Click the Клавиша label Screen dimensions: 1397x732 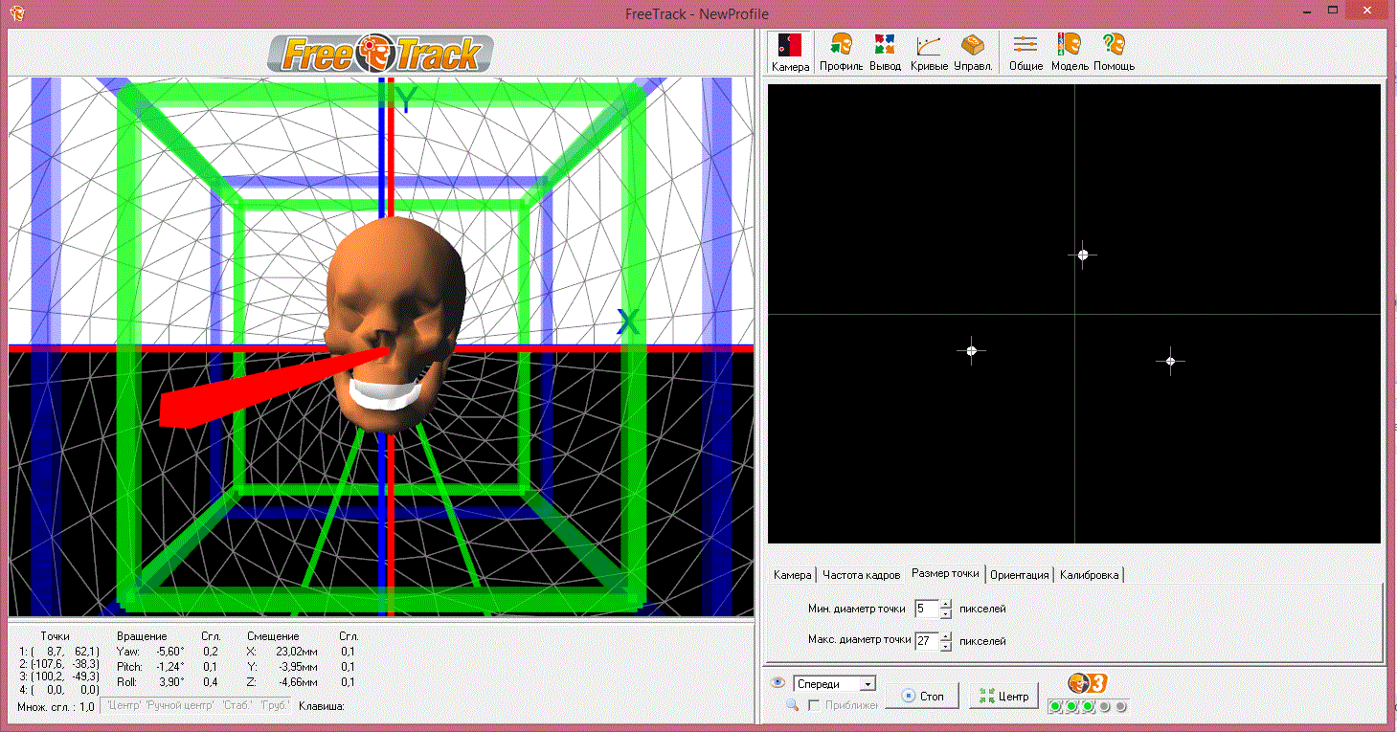[x=322, y=706]
